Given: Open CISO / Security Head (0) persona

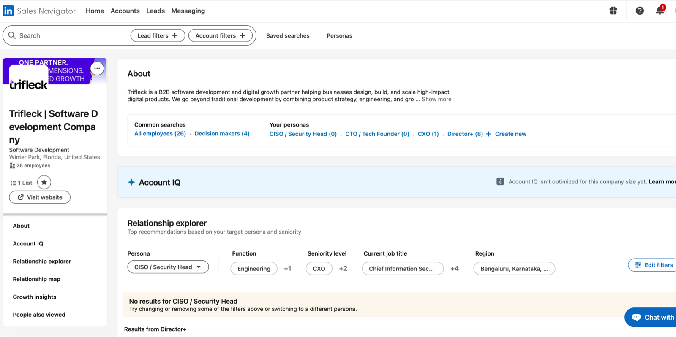Looking at the screenshot, I should [303, 134].
